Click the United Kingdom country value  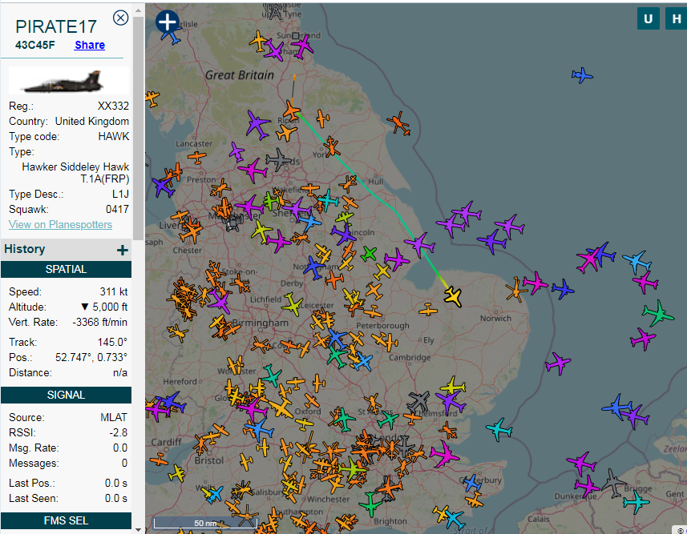[x=92, y=121]
